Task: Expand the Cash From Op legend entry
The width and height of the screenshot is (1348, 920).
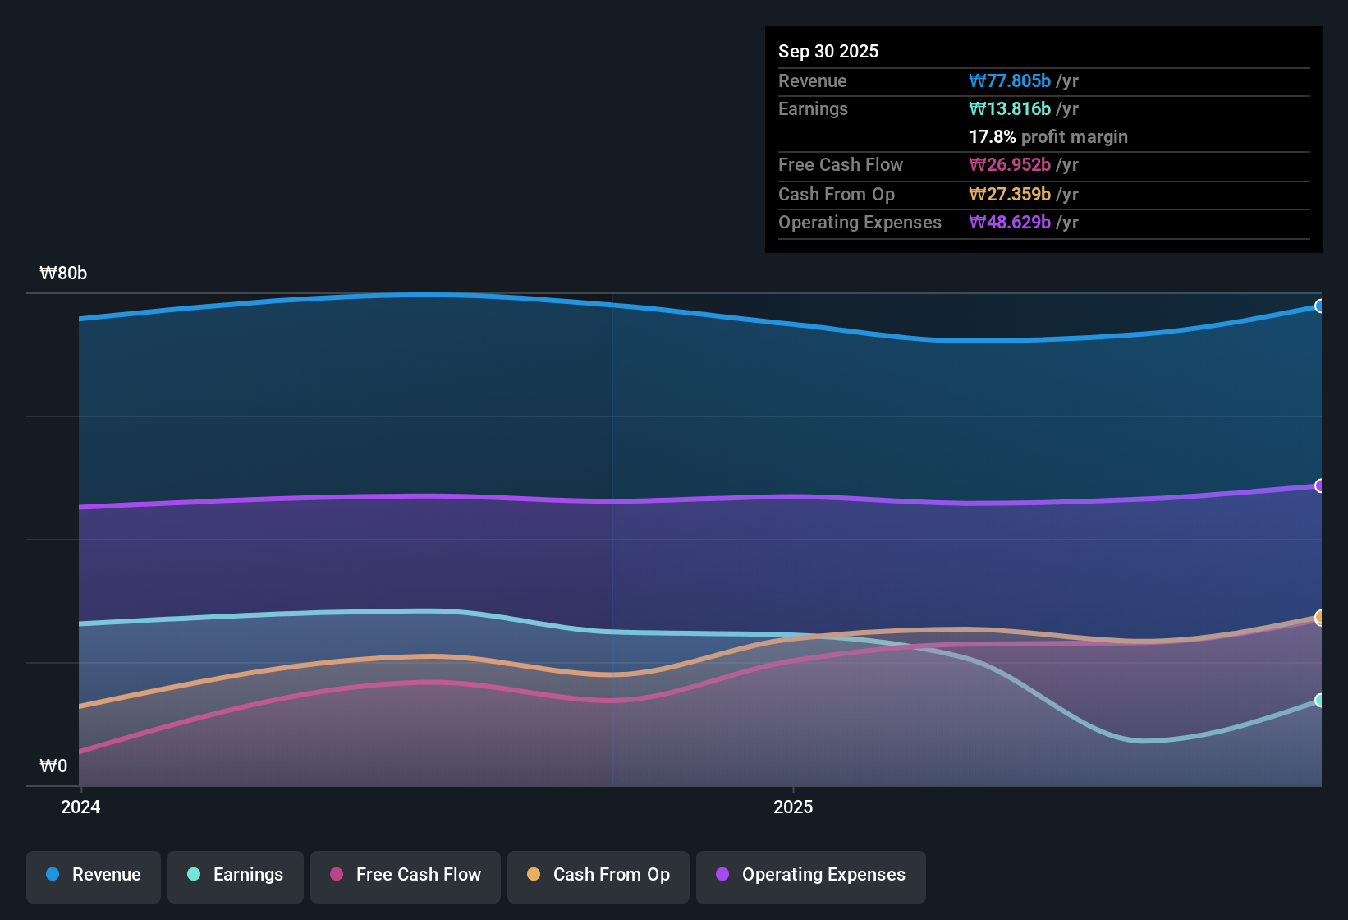Action: click(598, 876)
